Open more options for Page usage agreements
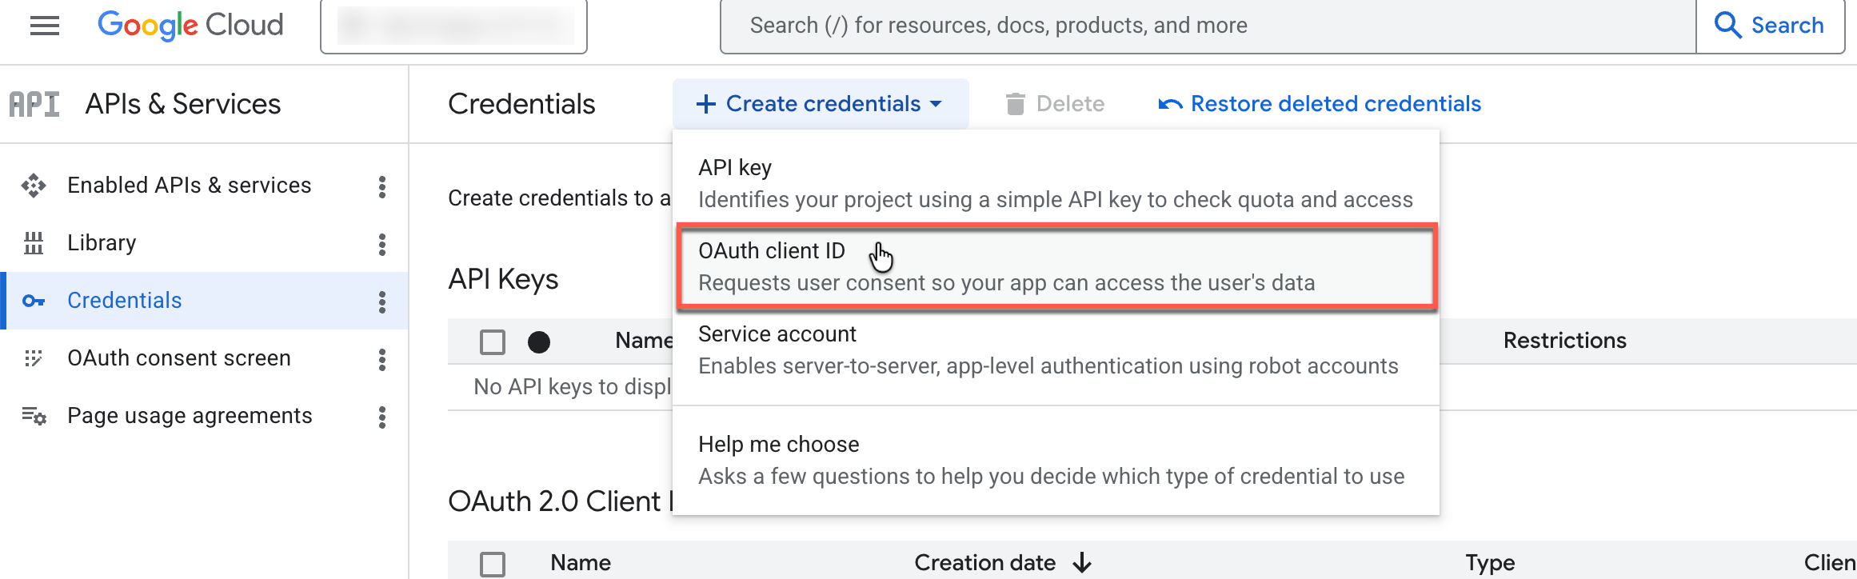Screen dimensions: 1857x579 382,417
